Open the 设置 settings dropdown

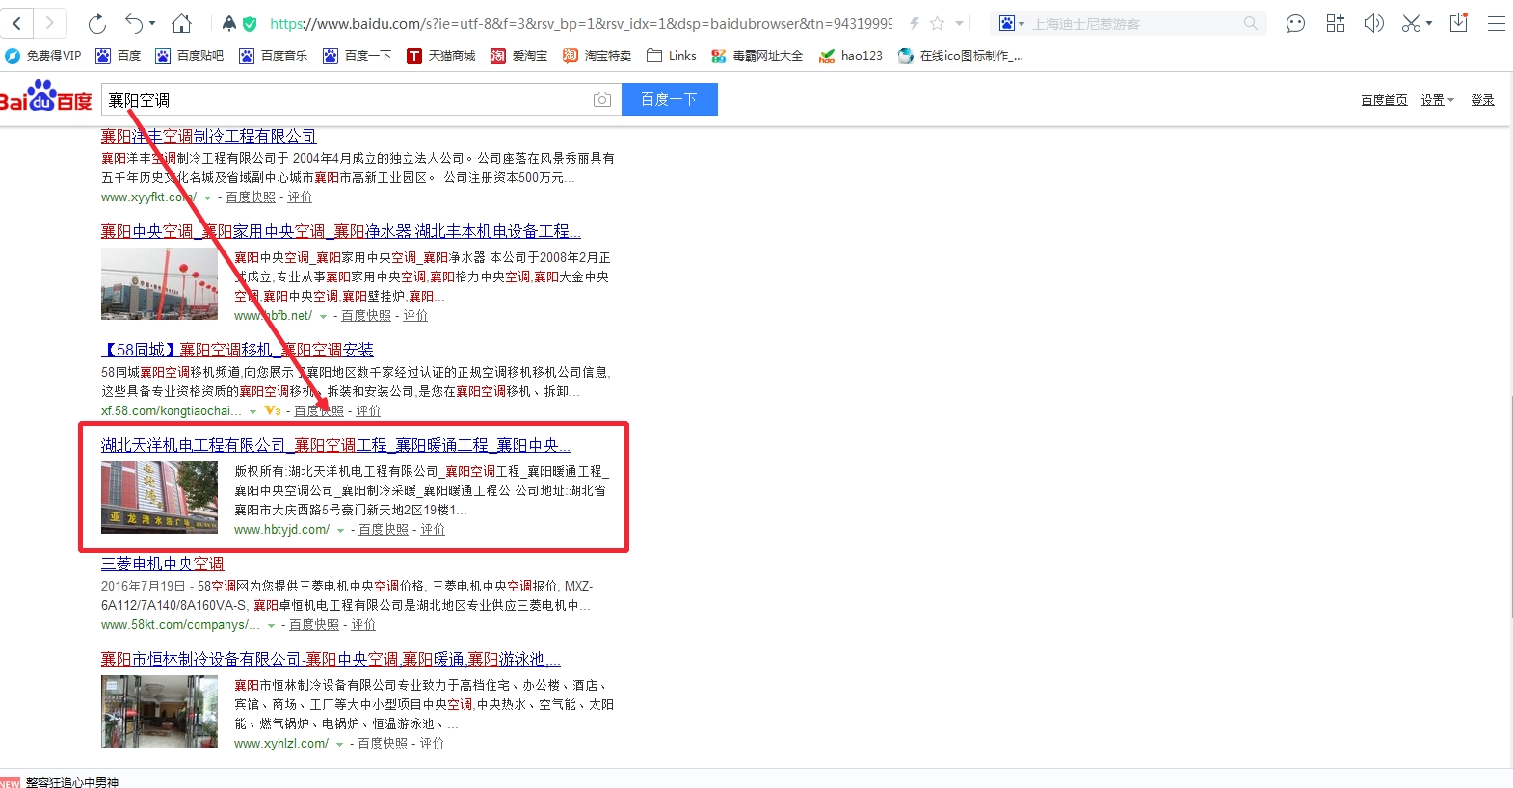coord(1437,100)
